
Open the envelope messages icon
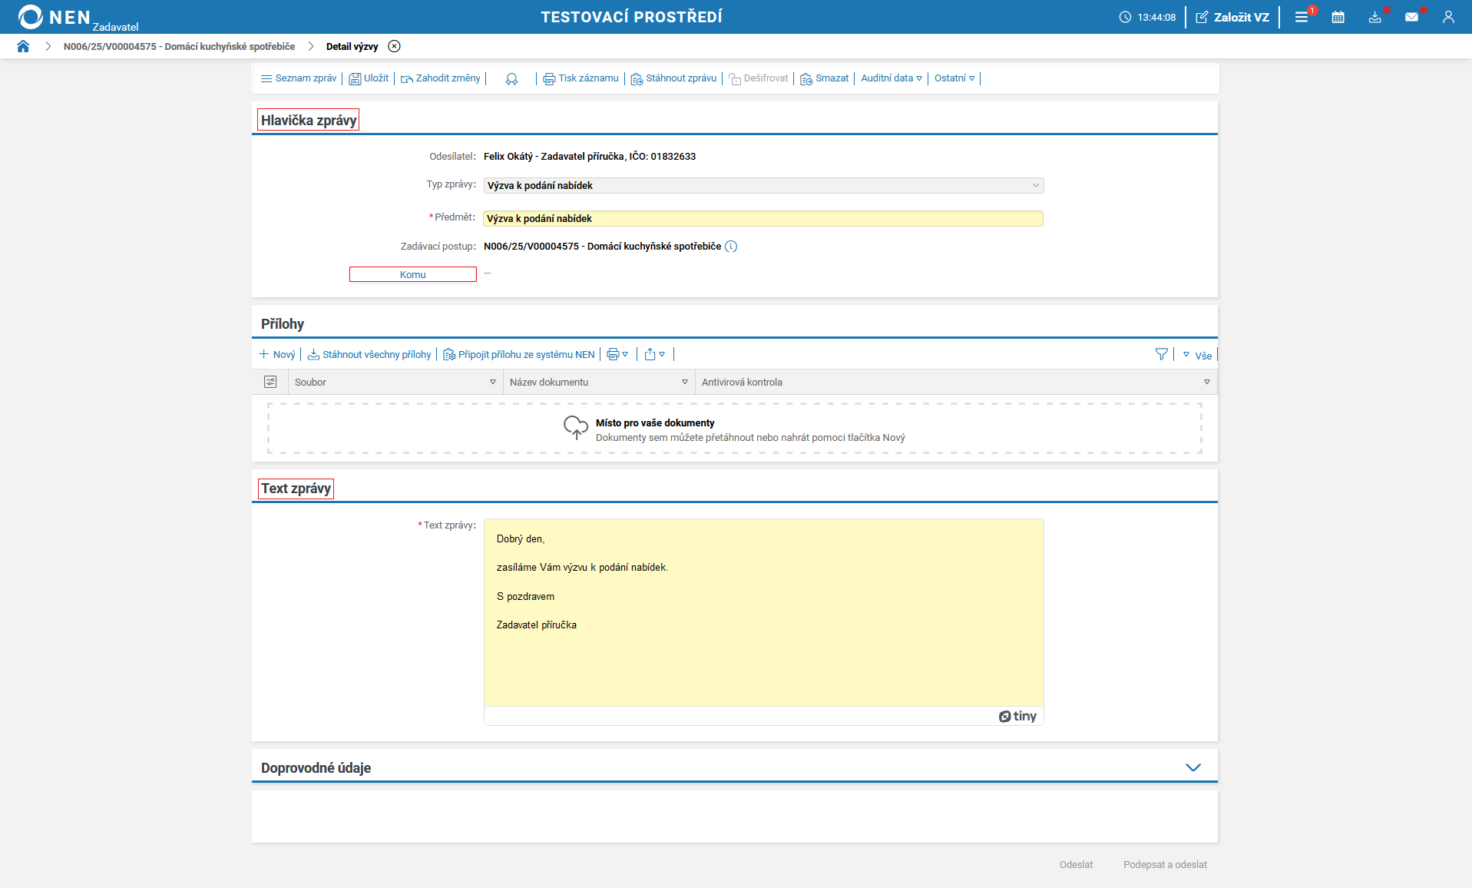(1411, 17)
